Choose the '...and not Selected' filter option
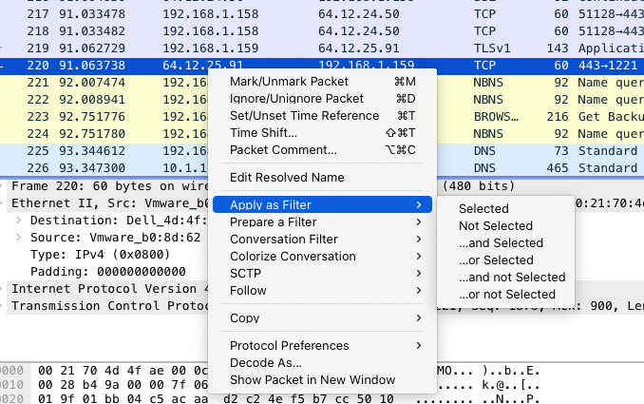The image size is (644, 404). [x=512, y=278]
